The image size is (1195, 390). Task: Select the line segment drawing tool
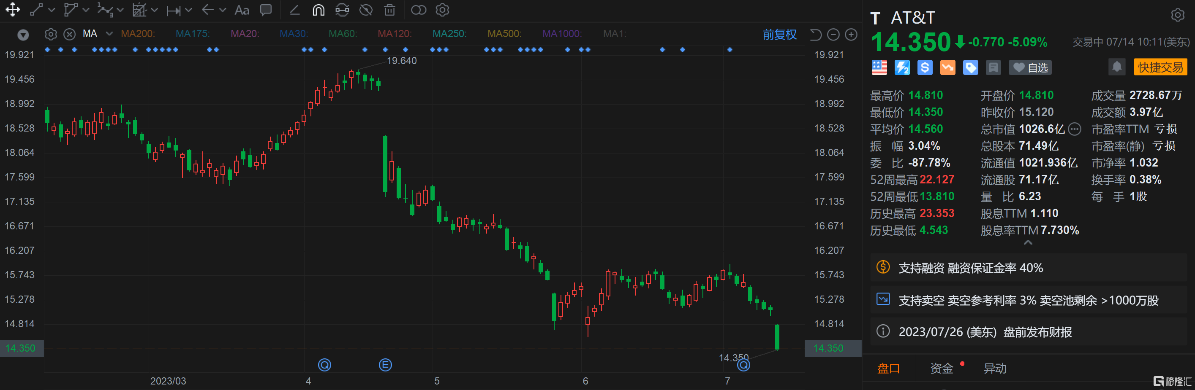(36, 10)
